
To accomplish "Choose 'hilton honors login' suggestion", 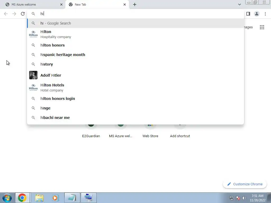I will [x=136, y=99].
